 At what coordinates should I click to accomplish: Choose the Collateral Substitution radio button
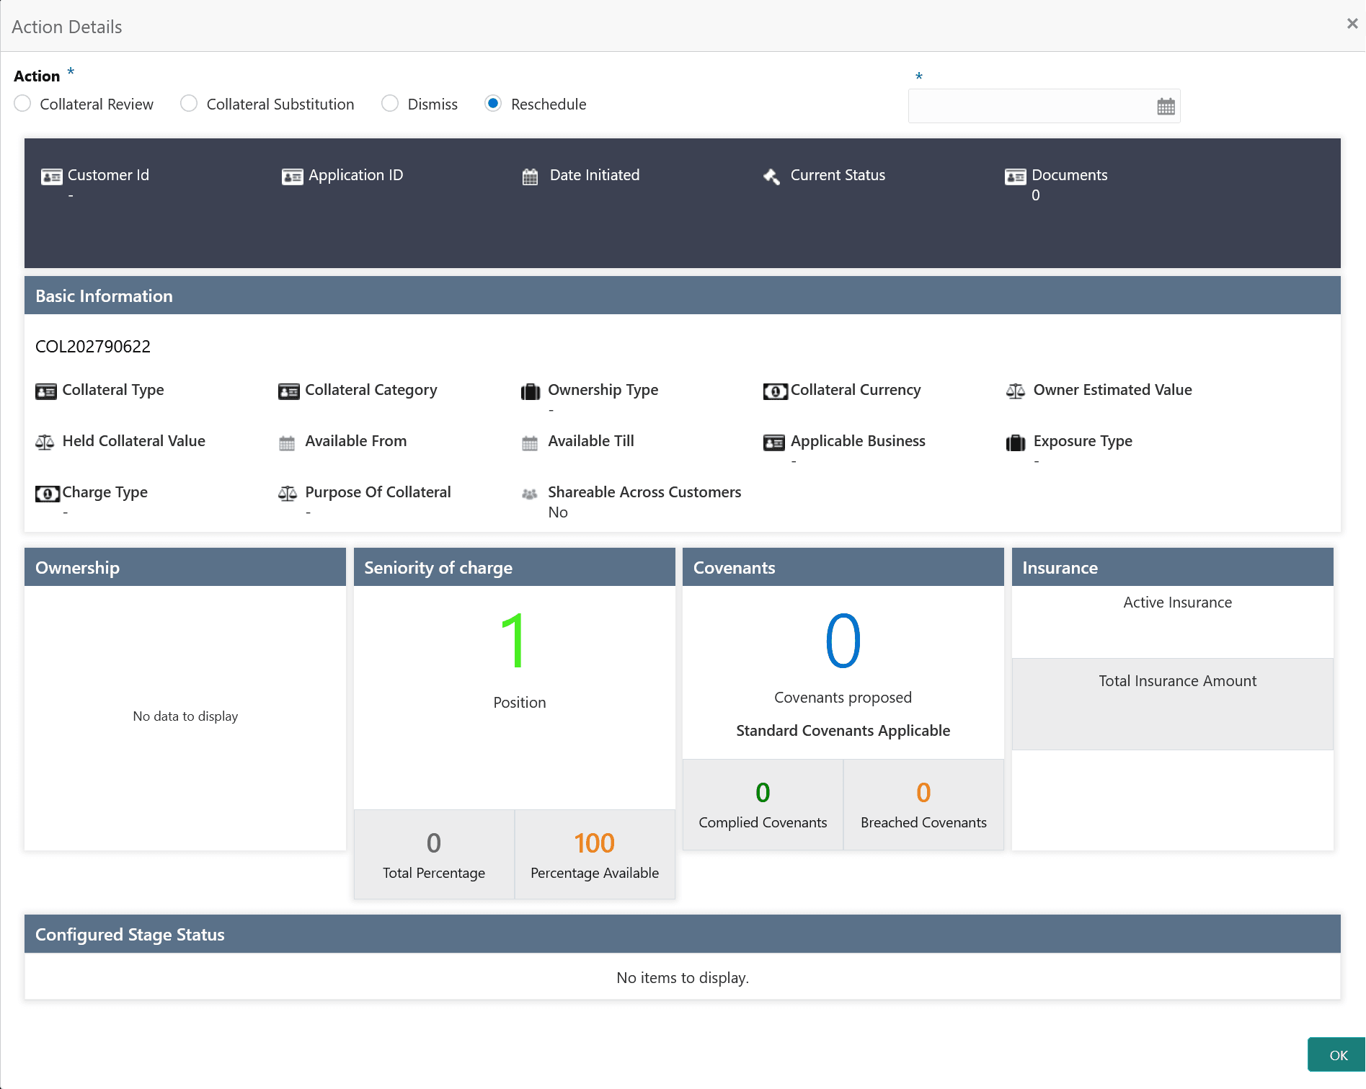(x=189, y=104)
